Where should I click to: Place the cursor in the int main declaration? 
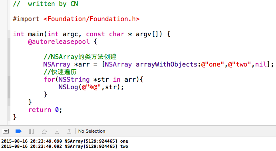coord(91,34)
